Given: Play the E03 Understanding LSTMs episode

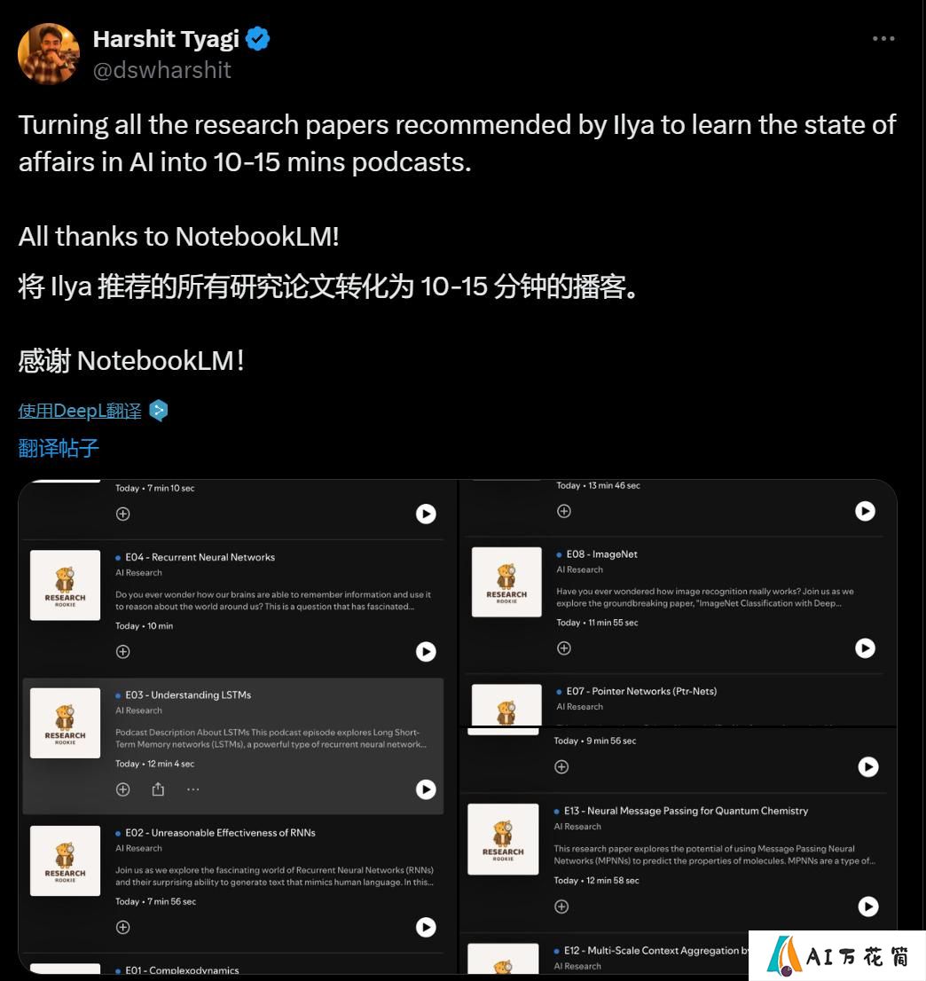Looking at the screenshot, I should (426, 789).
